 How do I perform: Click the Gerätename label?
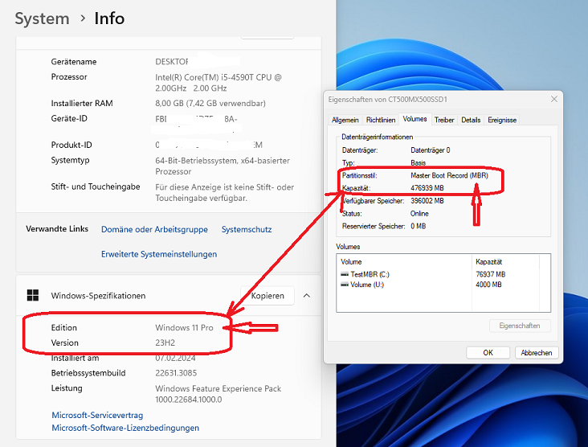tap(74, 62)
